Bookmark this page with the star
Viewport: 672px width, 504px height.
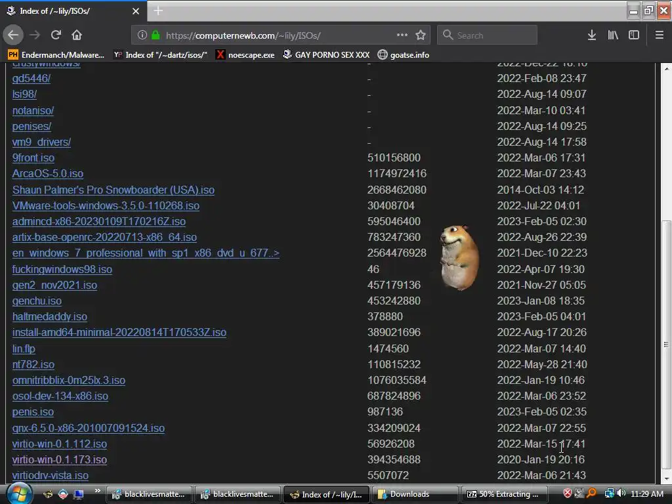421,35
